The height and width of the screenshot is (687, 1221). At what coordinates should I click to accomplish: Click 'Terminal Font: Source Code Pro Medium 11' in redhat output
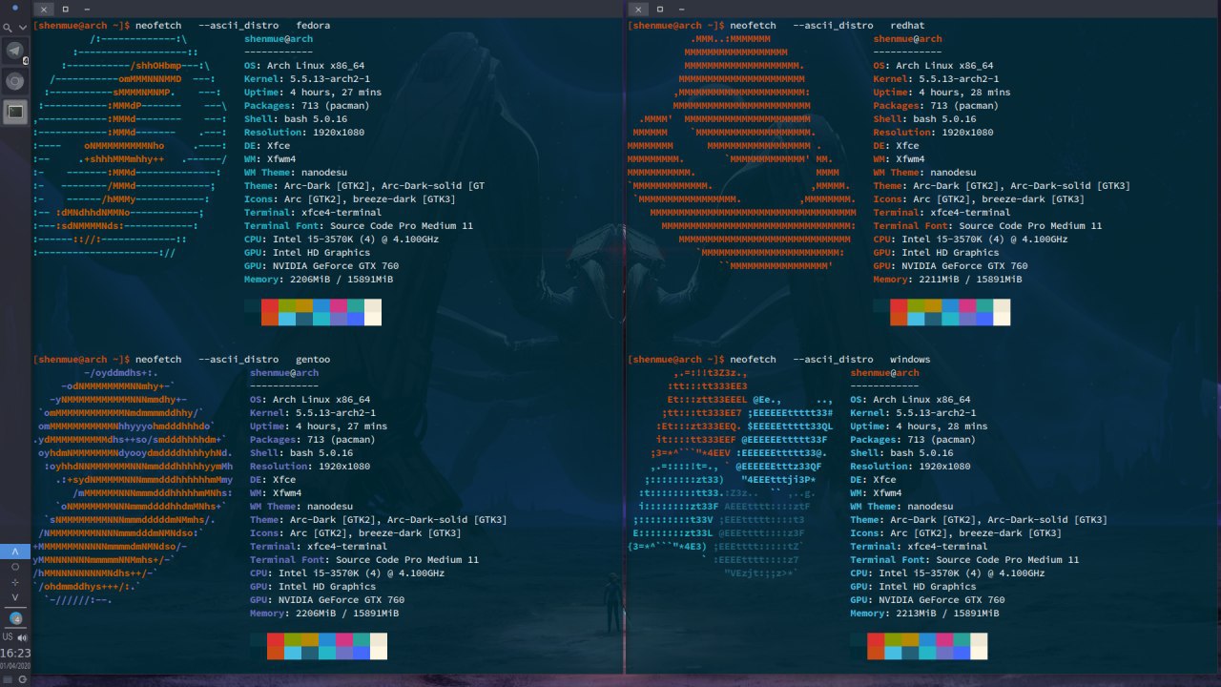(x=987, y=226)
